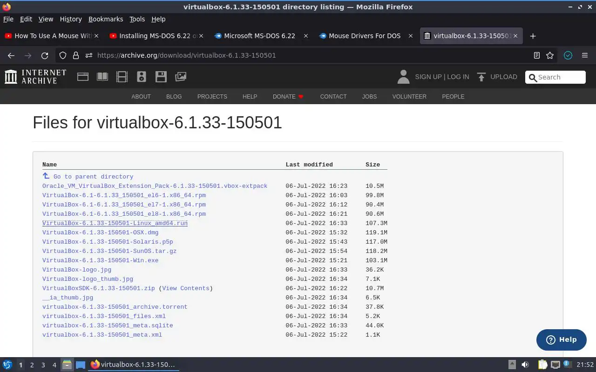Image resolution: width=596 pixels, height=372 pixels.
Task: Open a new tab with plus button
Action: point(533,36)
